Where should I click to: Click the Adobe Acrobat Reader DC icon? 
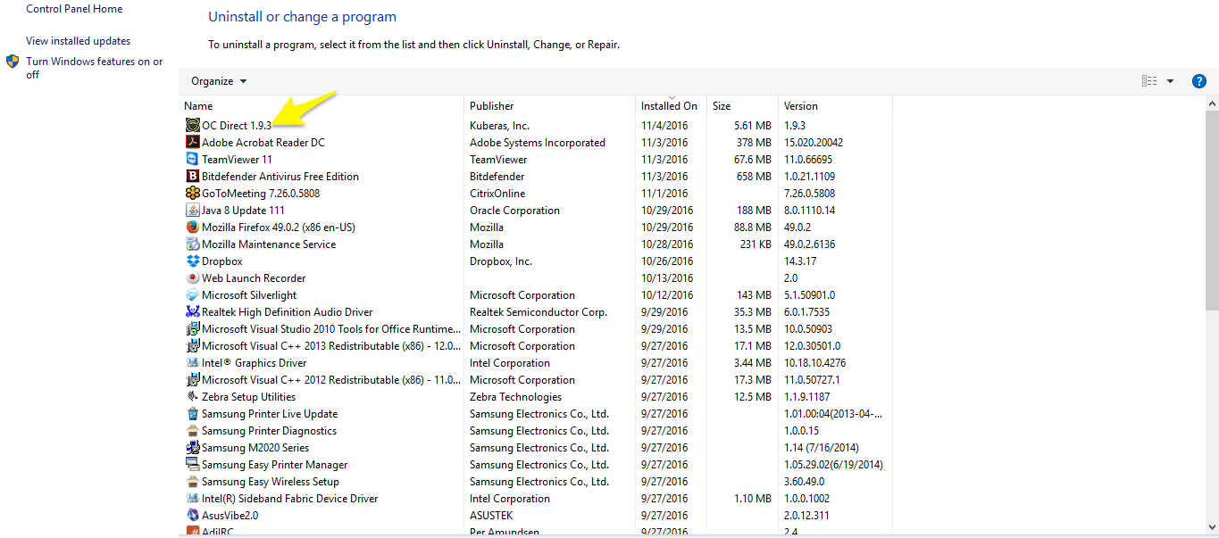click(193, 143)
